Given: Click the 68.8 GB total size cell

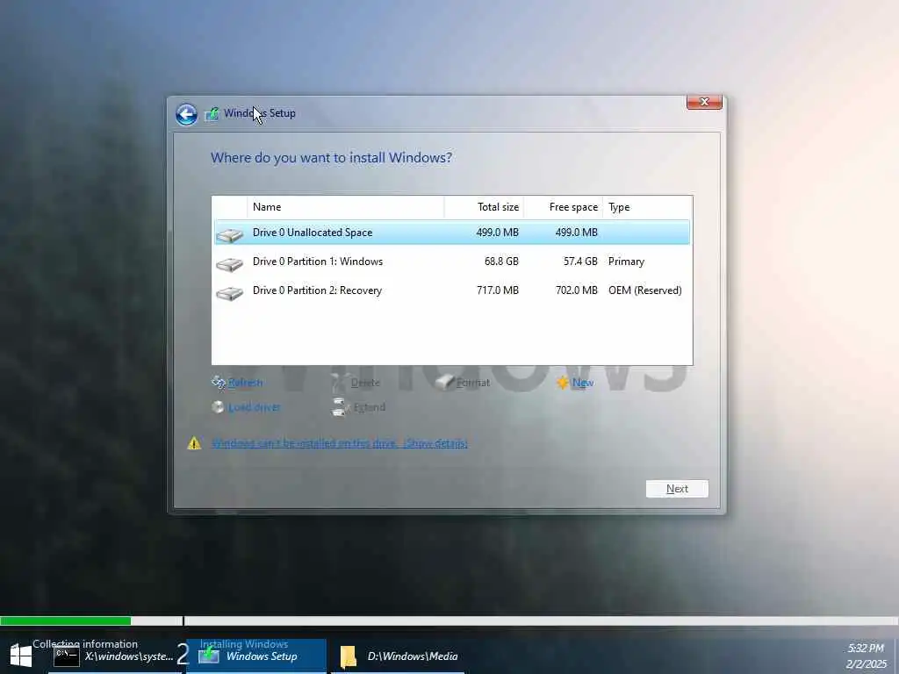Looking at the screenshot, I should coord(501,262).
